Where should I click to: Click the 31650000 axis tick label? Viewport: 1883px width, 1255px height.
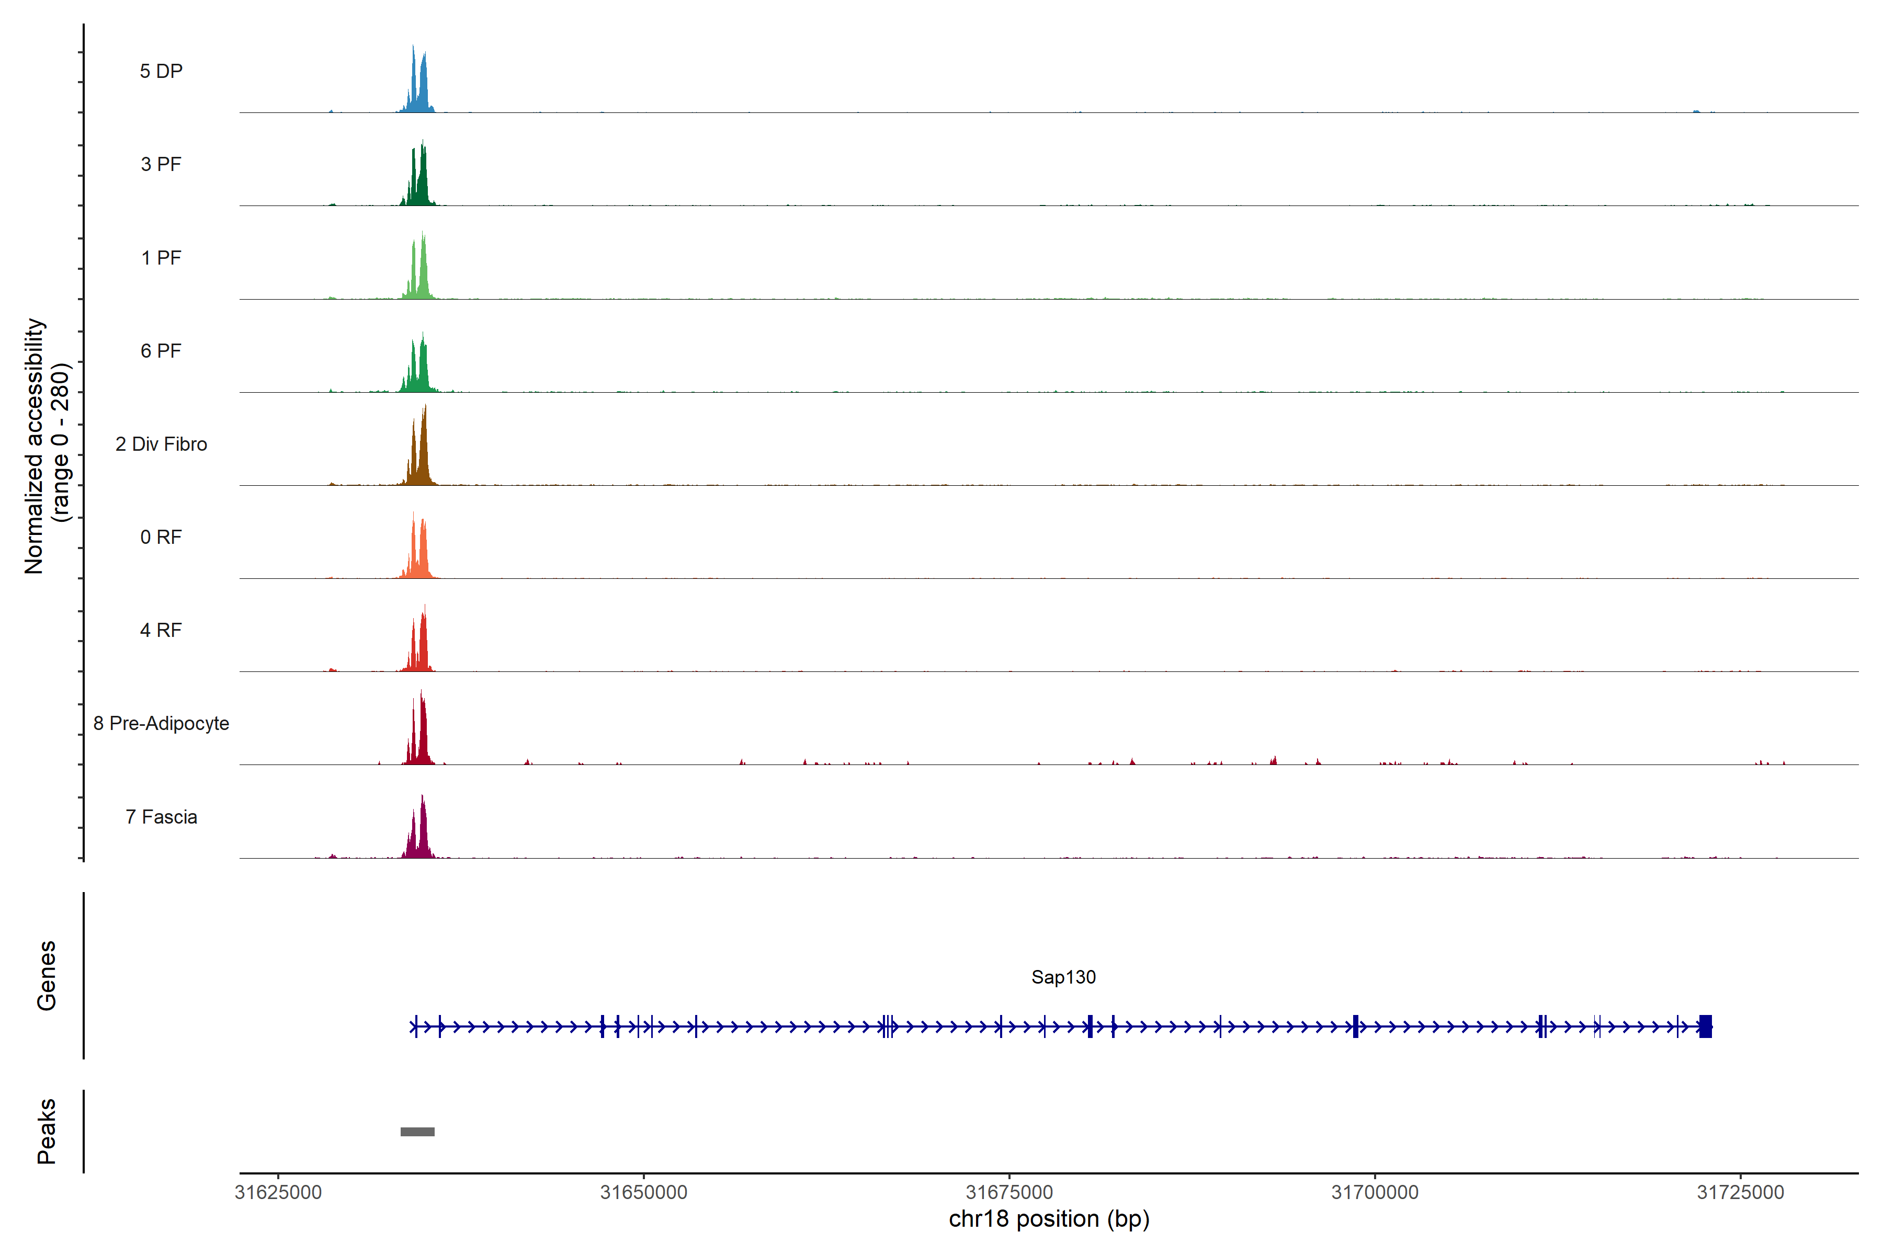644,1192
